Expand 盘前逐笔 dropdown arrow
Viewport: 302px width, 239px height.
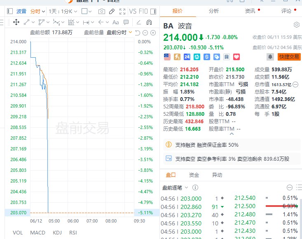tap(186, 187)
